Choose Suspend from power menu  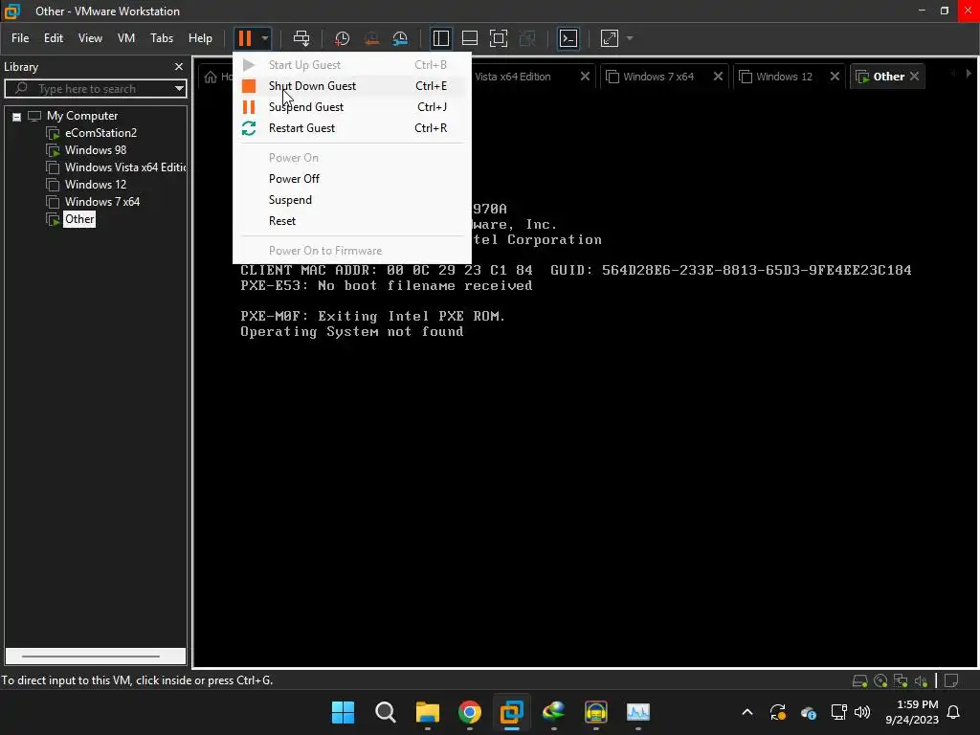click(x=352, y=200)
